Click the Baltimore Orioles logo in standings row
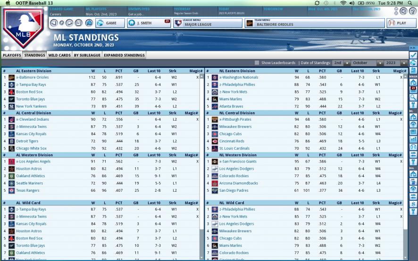Viewport: 418px width, 261px height. click(x=11, y=78)
